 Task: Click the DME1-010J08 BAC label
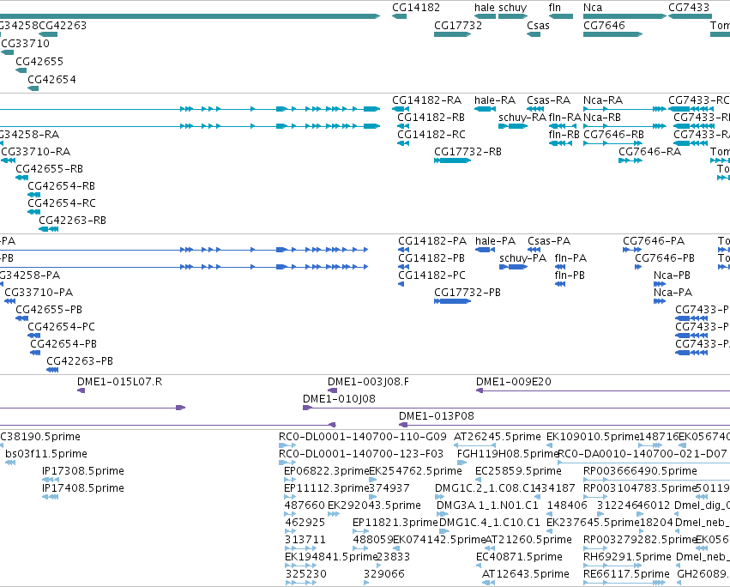pos(339,399)
